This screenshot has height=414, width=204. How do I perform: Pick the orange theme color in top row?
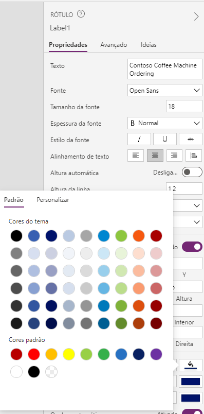click(x=139, y=235)
